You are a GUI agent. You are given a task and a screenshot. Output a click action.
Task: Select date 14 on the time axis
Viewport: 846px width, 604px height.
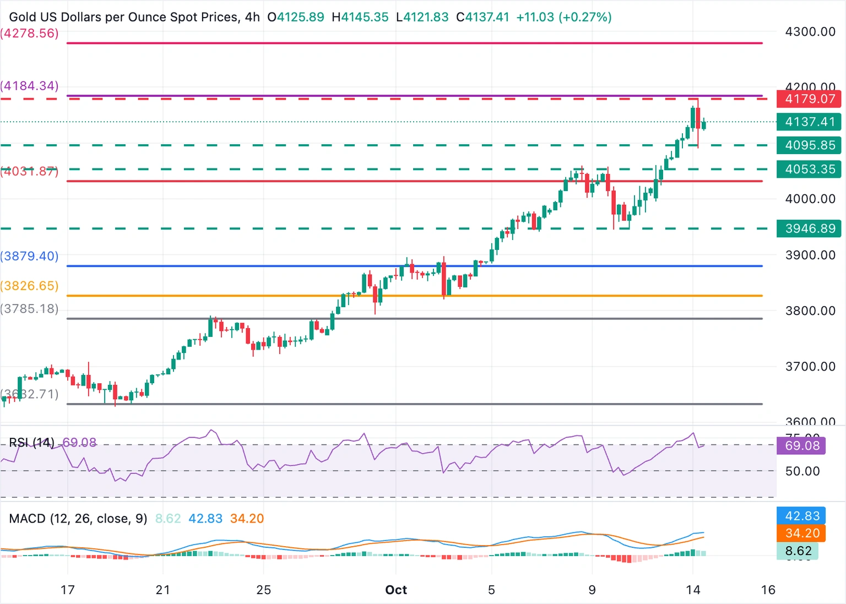point(693,590)
